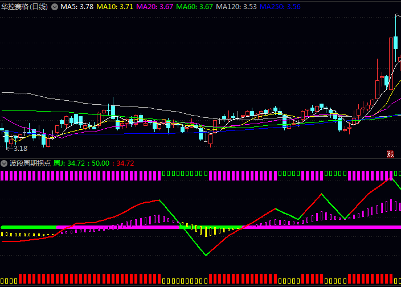The width and height of the screenshot is (401, 287).
Task: Click the 华控赛格(日线) chart title
Action: 24,7
